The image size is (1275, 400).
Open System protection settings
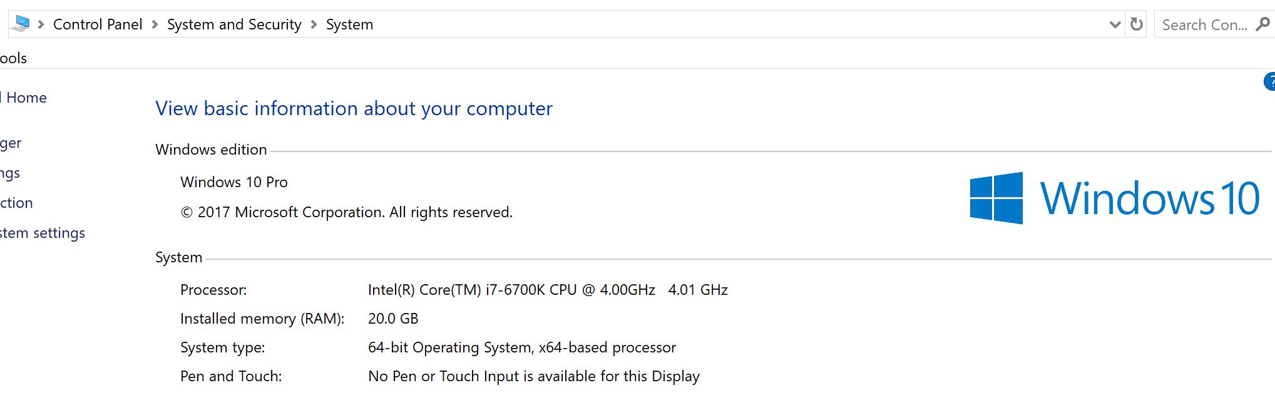(17, 202)
